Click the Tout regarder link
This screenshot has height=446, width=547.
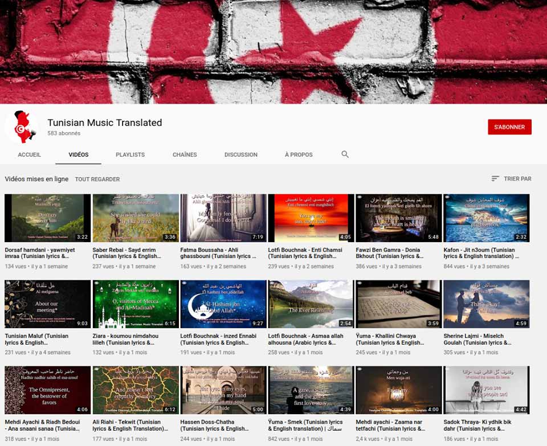[x=97, y=179]
